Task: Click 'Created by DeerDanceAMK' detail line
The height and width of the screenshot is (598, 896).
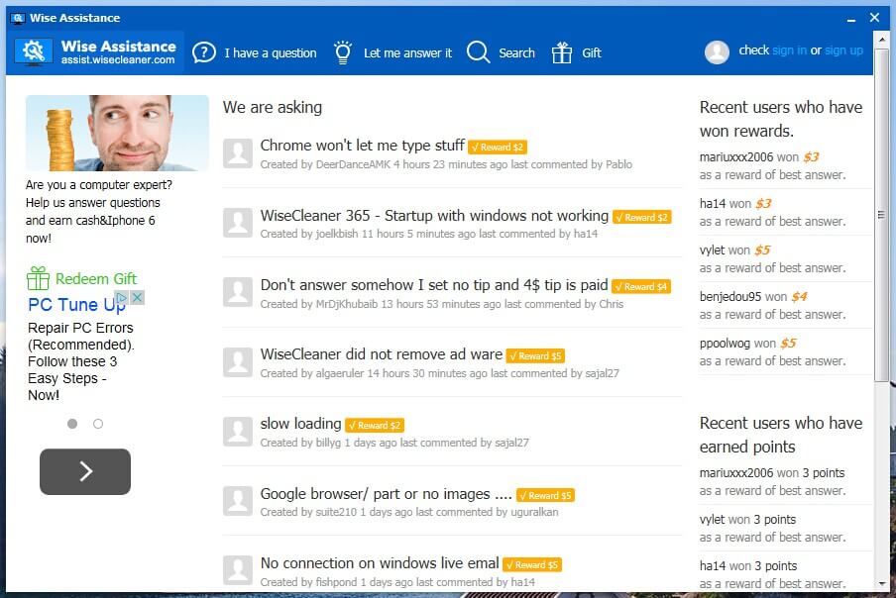Action: click(x=446, y=164)
